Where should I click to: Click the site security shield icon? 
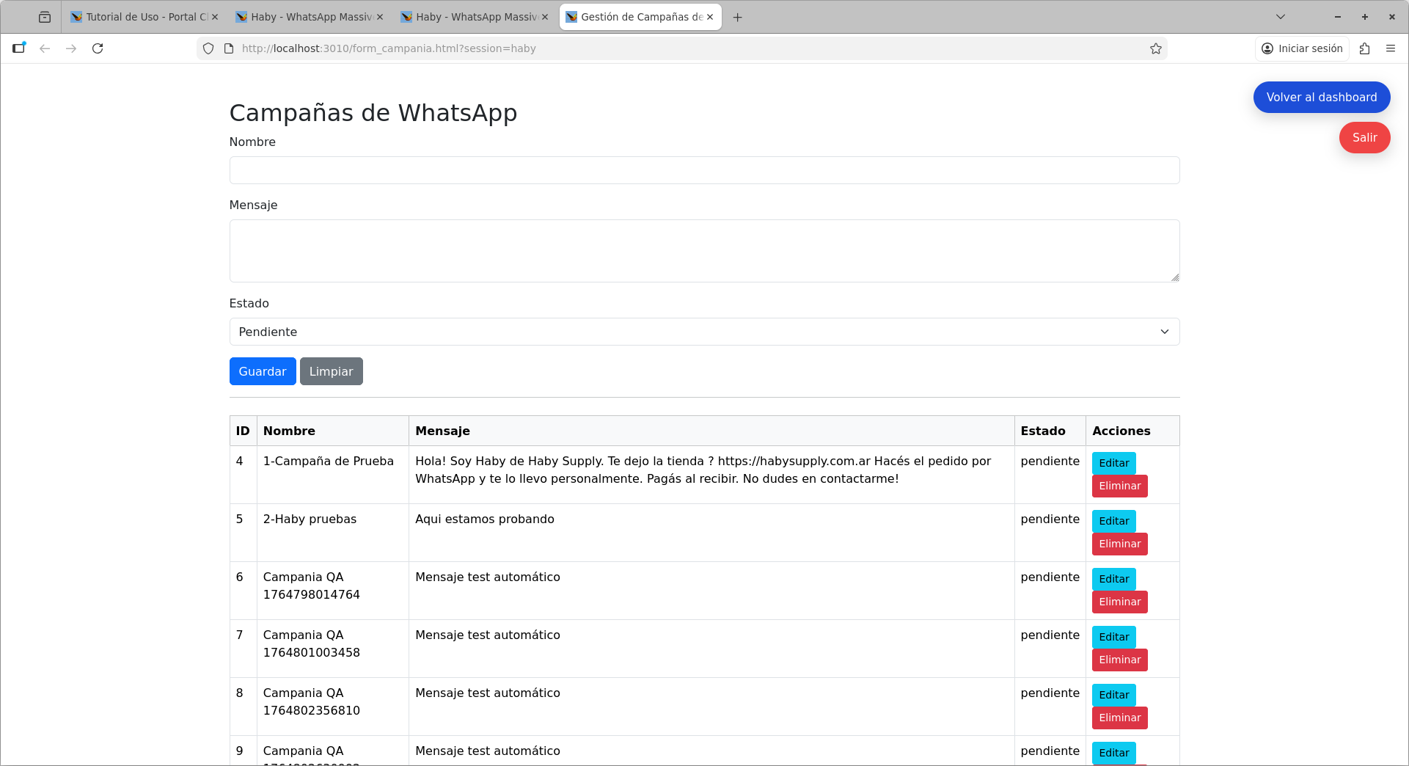click(x=208, y=48)
